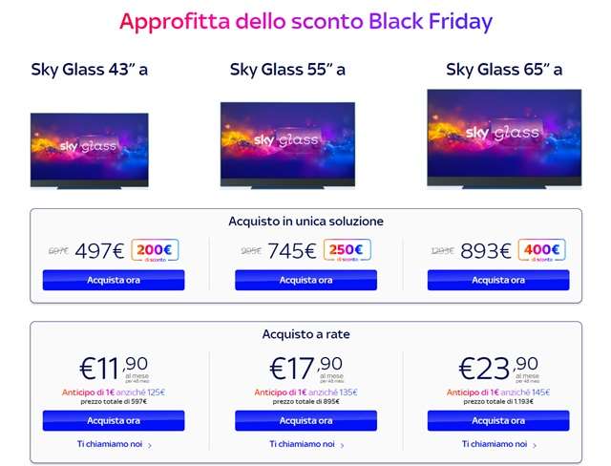Select Acquista ora for €17,90 per month

click(305, 420)
